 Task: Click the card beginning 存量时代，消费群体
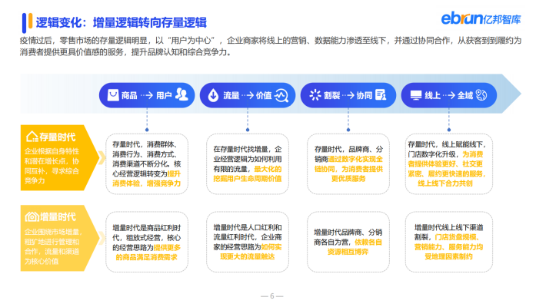(x=147, y=163)
